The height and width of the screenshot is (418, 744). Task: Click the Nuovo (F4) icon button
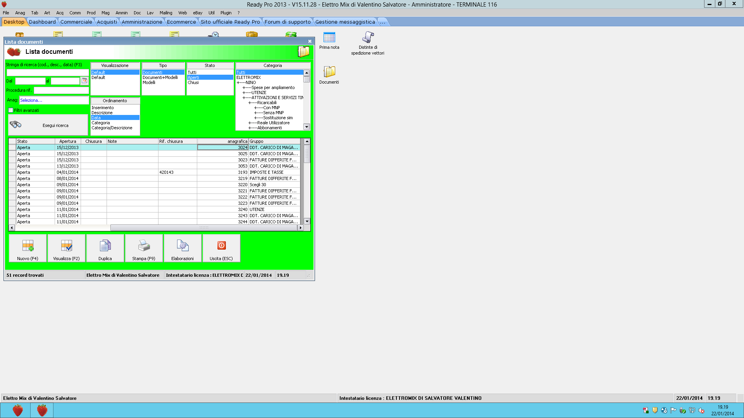28,248
